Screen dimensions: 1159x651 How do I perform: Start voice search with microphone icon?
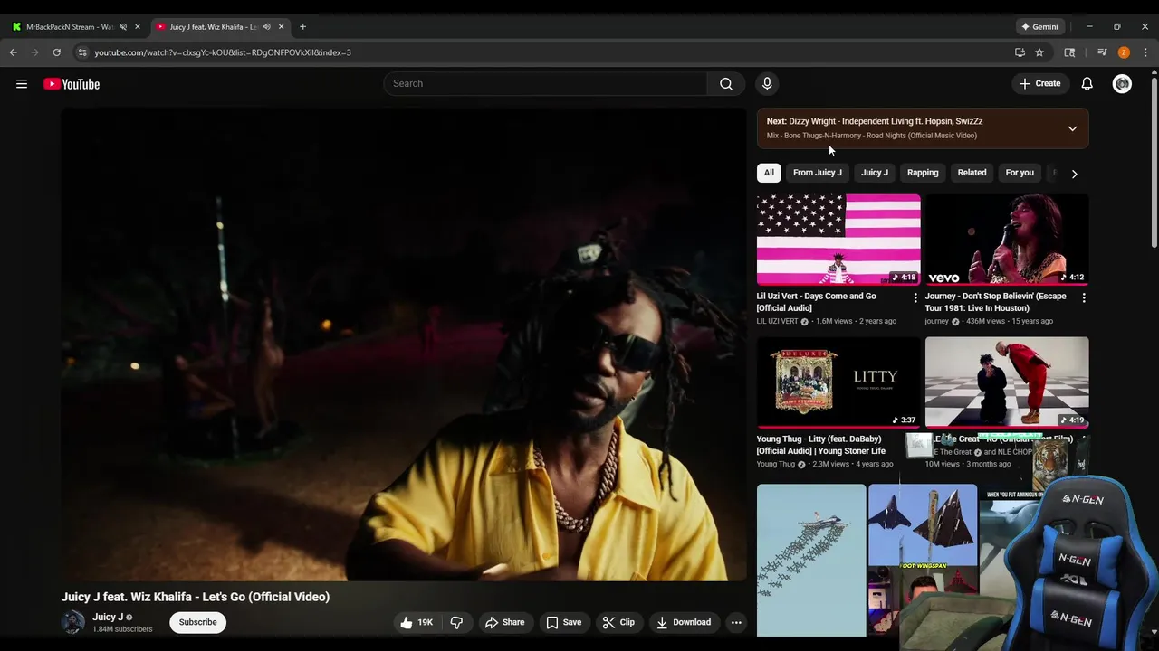[x=767, y=83]
